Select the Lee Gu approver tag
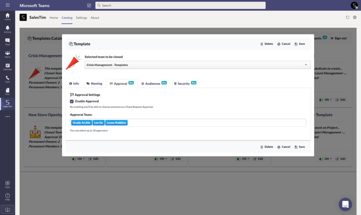Viewport: 361px width, 215px height. (99, 123)
